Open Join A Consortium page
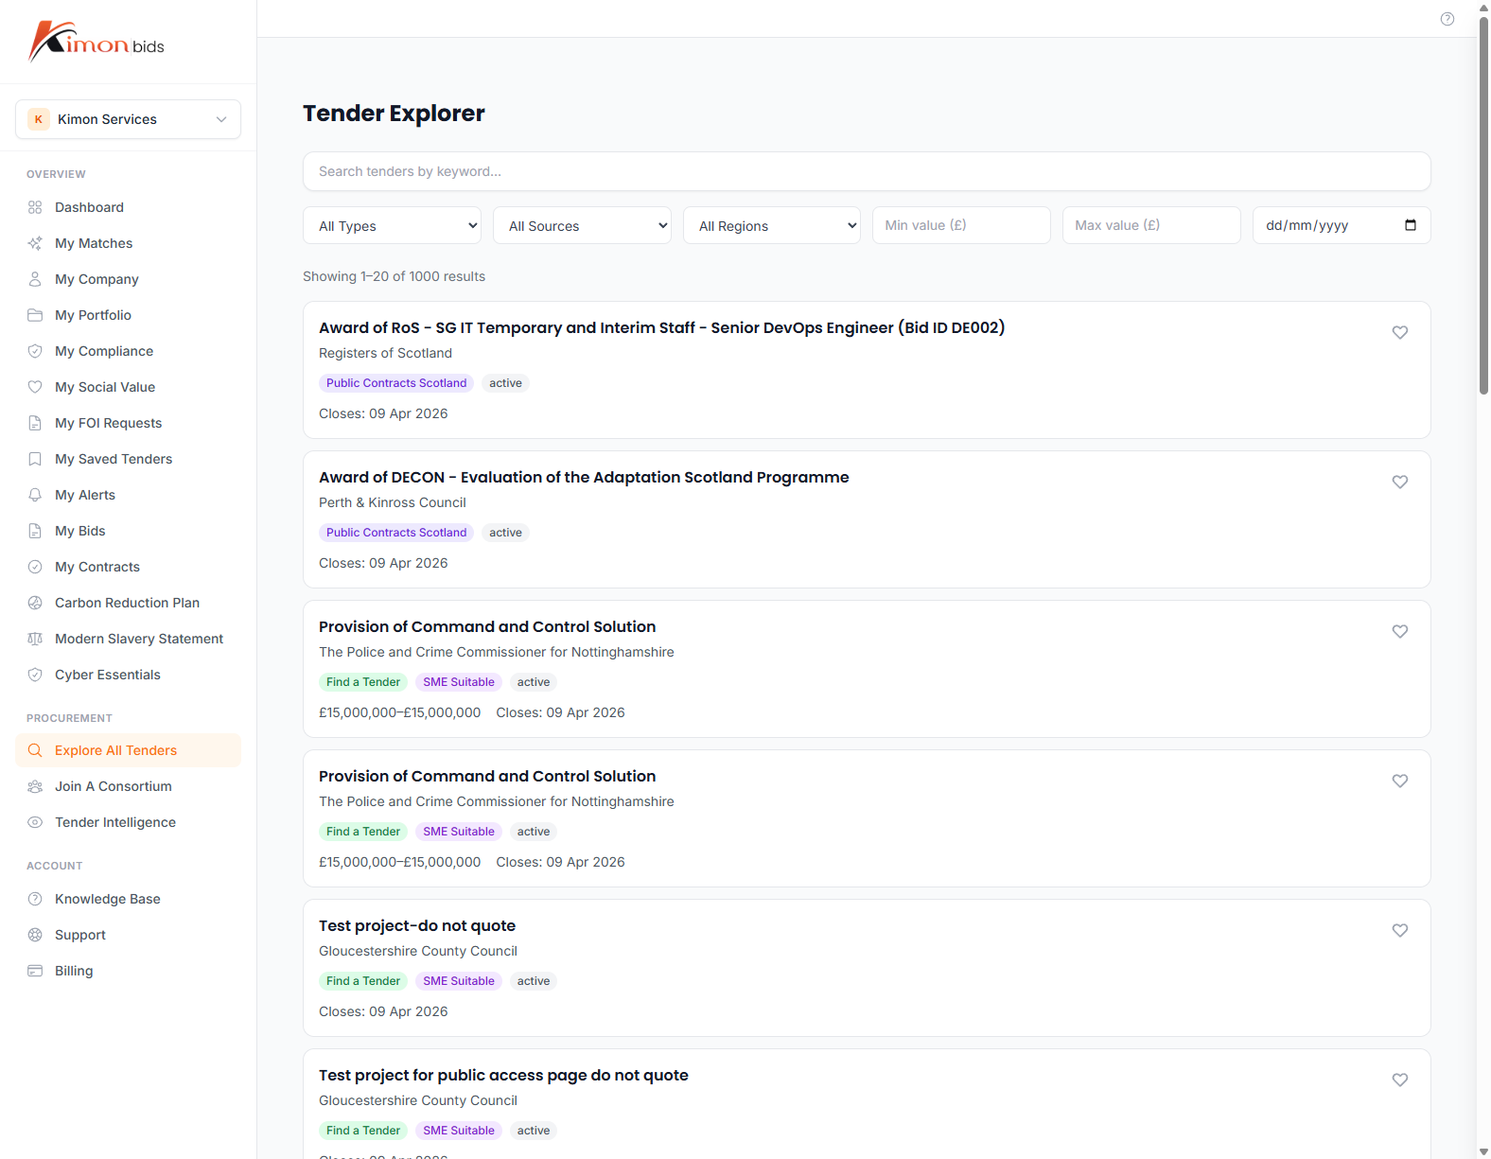Viewport: 1491px width, 1159px height. click(x=129, y=786)
